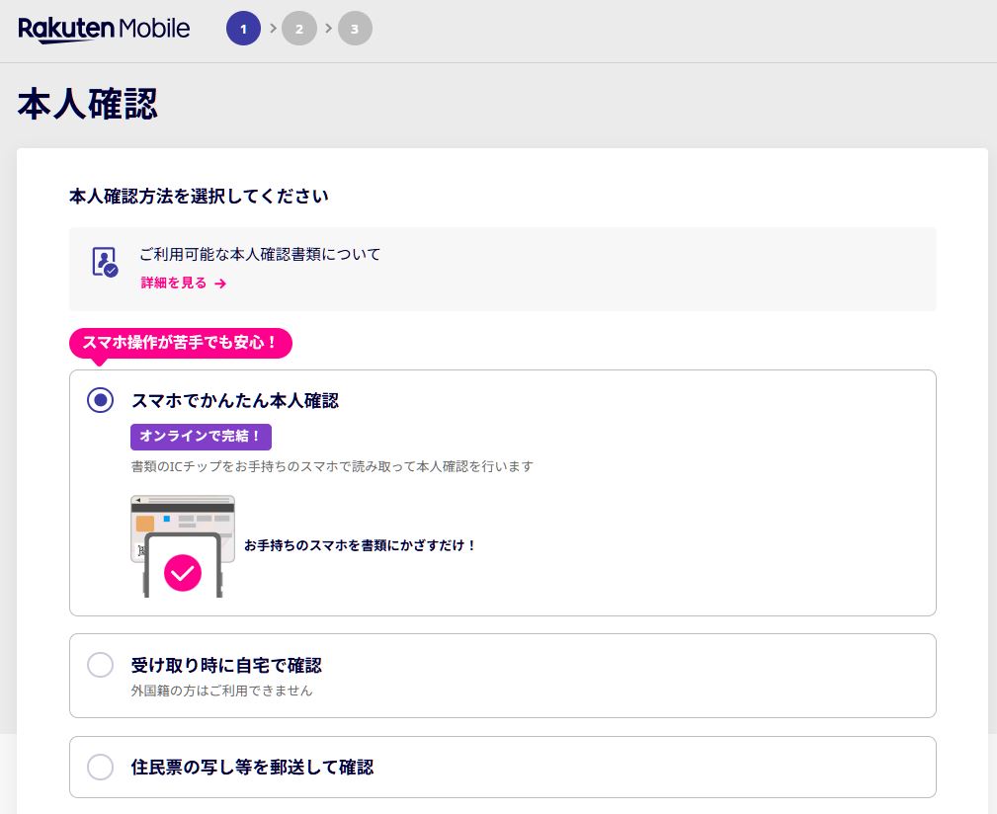Open the 詳細を見る link

tap(175, 284)
